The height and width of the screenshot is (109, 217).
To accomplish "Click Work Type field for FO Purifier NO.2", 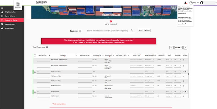I will click(137, 81).
